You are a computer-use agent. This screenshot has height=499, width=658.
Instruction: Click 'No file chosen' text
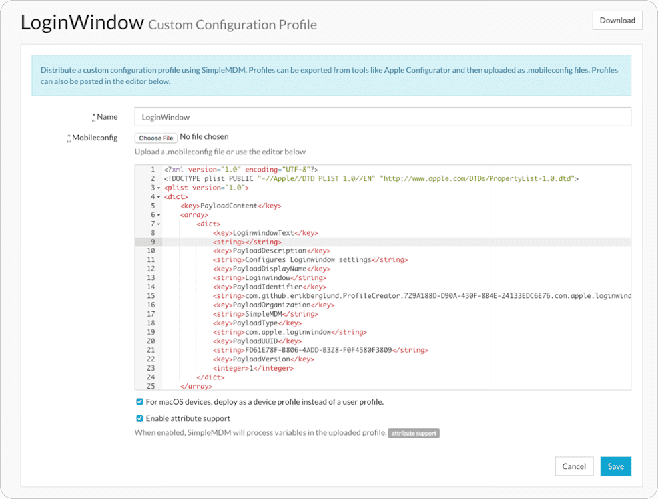[x=204, y=136]
